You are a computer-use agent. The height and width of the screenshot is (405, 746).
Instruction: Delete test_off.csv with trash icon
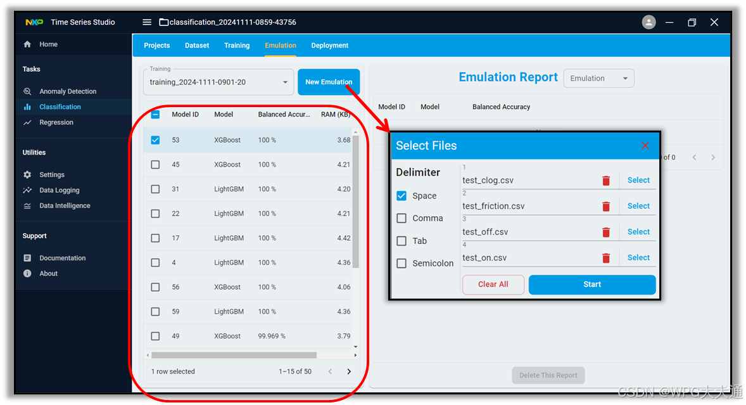(x=605, y=232)
